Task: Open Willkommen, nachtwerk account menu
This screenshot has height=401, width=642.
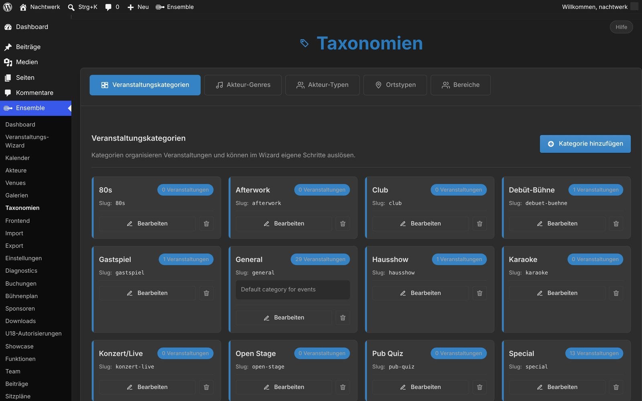Action: tap(599, 7)
